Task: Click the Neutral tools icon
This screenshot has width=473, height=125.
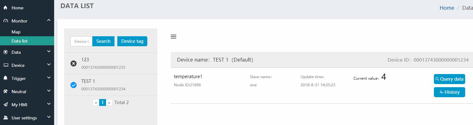Action: 5,92
